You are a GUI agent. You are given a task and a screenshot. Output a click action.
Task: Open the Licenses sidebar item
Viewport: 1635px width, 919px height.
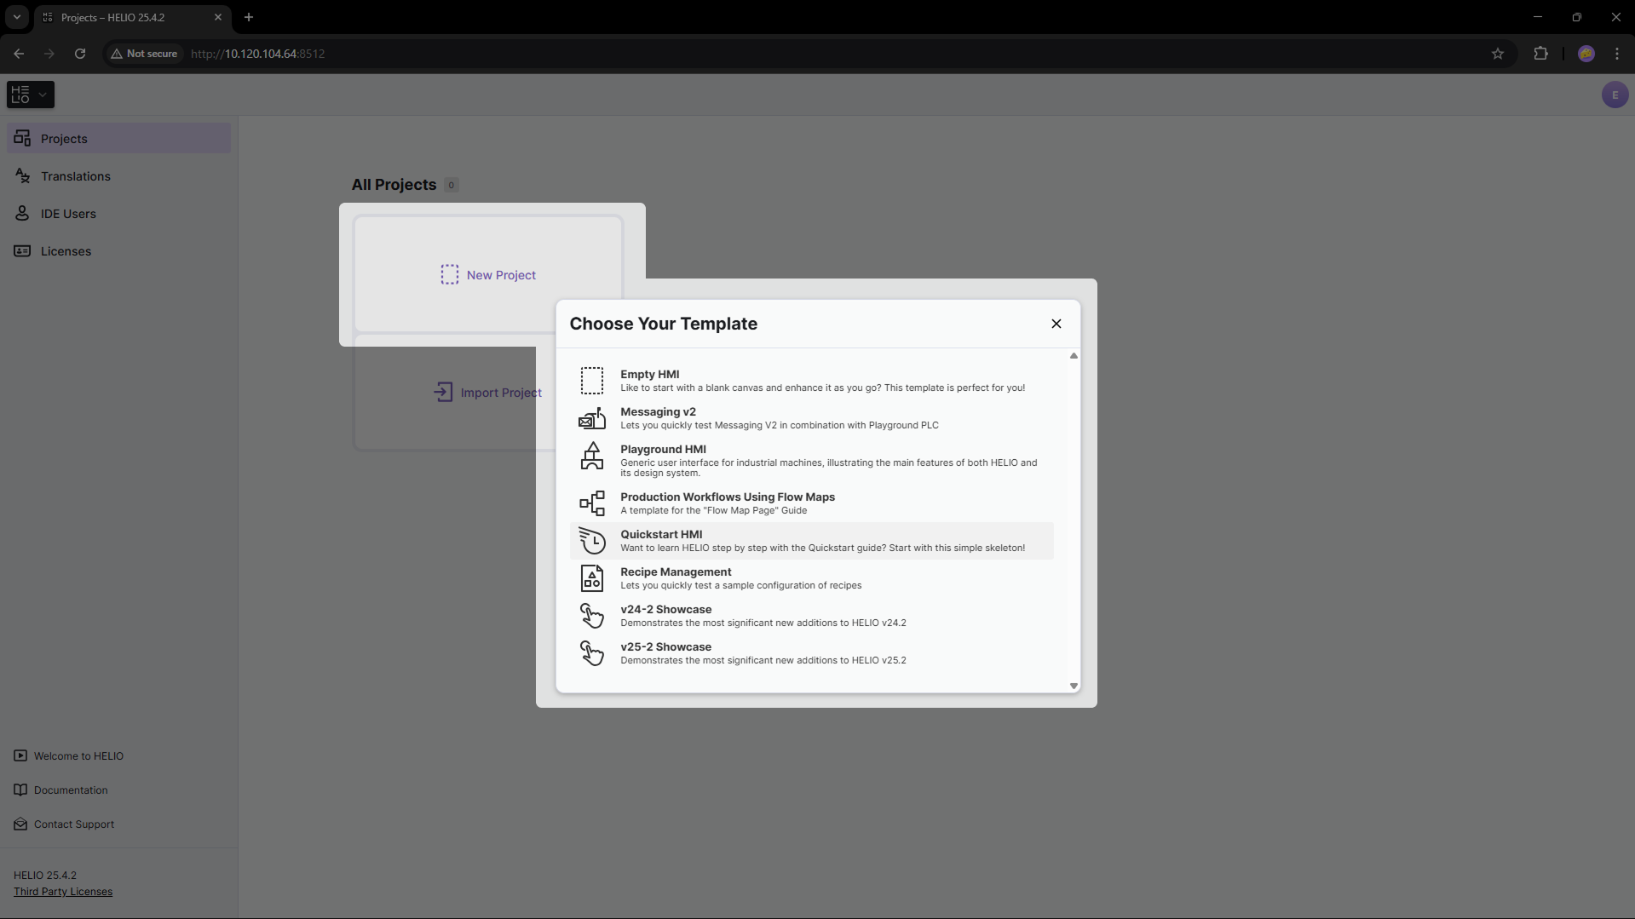66,251
